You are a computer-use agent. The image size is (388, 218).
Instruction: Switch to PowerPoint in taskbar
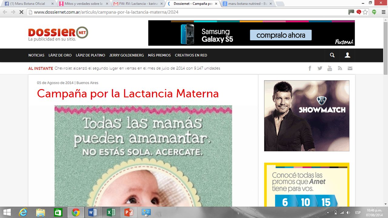129,212
